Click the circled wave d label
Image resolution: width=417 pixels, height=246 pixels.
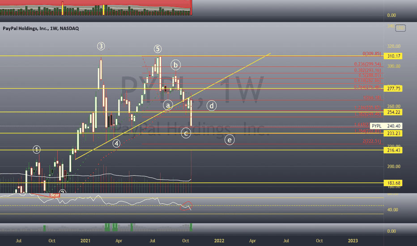(x=212, y=106)
